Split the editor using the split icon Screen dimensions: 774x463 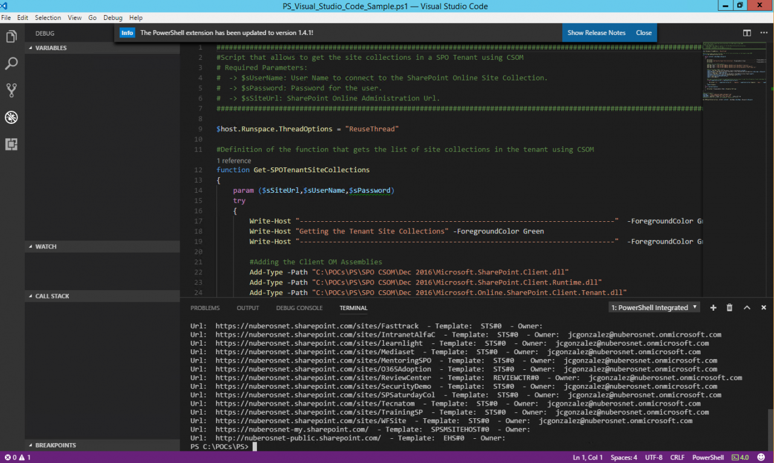tap(747, 33)
